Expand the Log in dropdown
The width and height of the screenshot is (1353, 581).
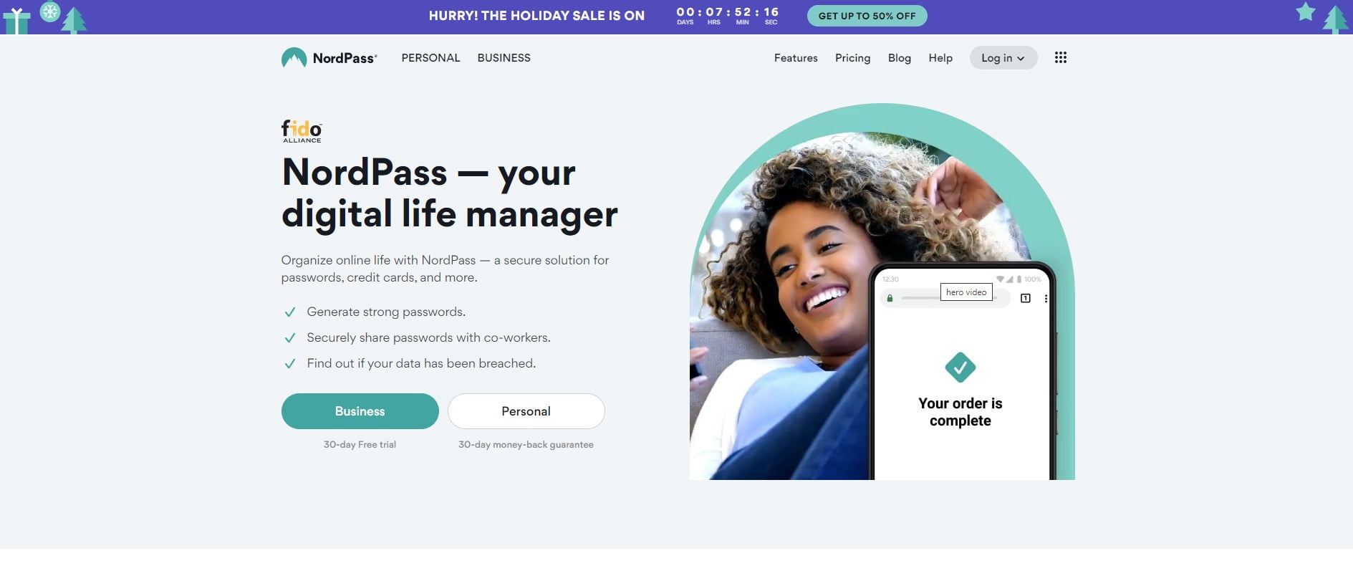pos(1003,58)
